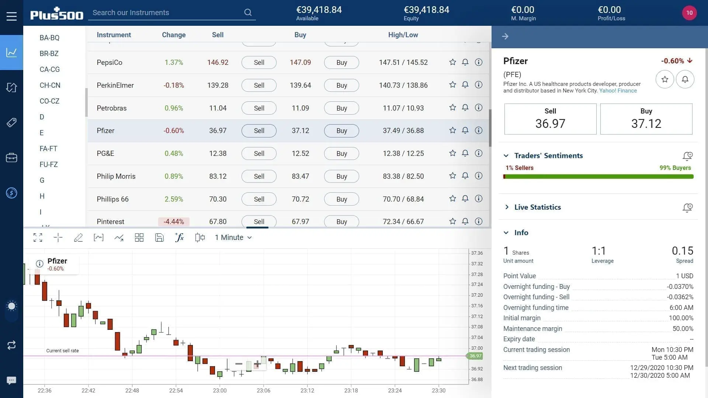Collapse the Info section
708x398 pixels.
pos(506,233)
